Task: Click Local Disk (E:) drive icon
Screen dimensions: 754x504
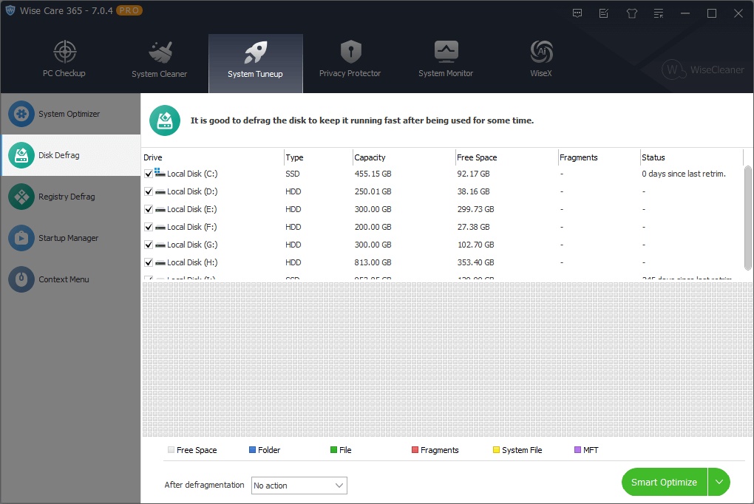Action: [160, 210]
